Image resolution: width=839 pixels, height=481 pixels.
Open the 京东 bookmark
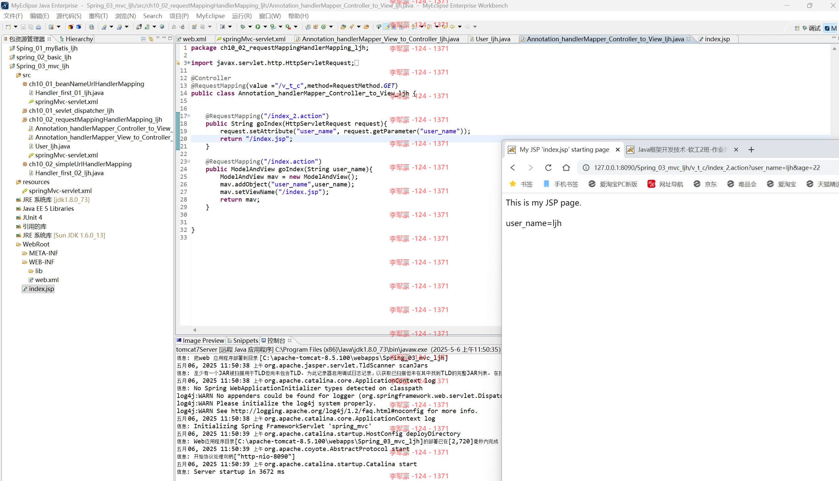[705, 184]
